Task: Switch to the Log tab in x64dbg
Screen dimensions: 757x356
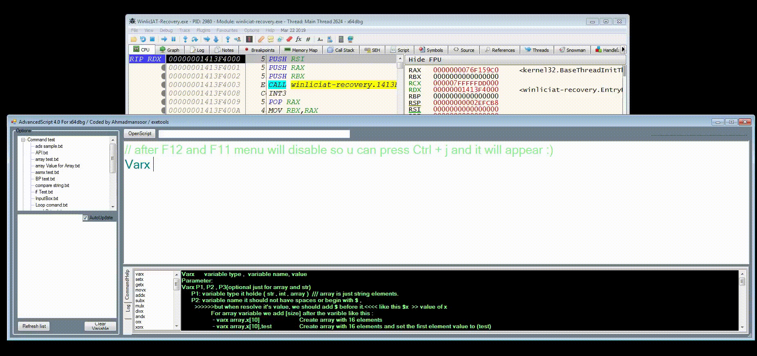Action: tap(197, 50)
